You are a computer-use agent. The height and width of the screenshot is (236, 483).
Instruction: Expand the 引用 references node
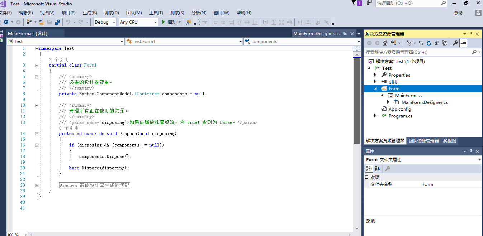click(375, 82)
